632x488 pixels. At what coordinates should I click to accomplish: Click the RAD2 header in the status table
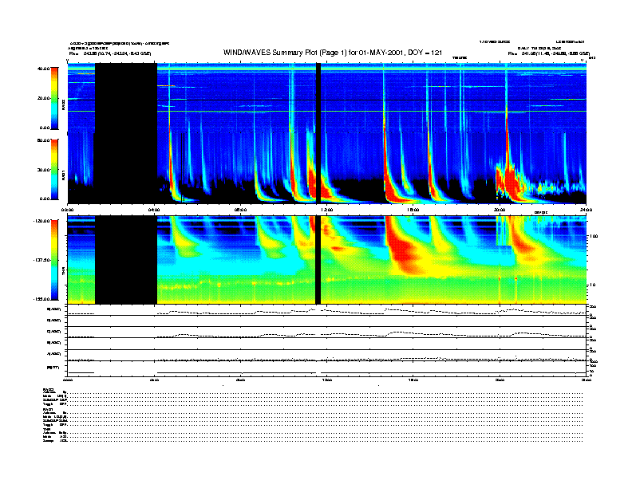(x=49, y=389)
